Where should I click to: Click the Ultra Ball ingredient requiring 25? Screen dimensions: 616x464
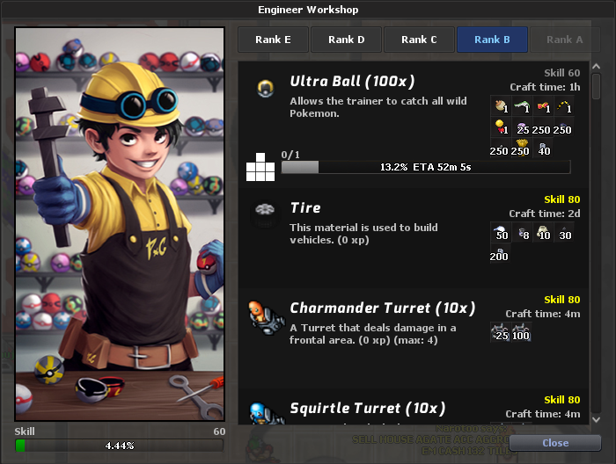coord(522,127)
